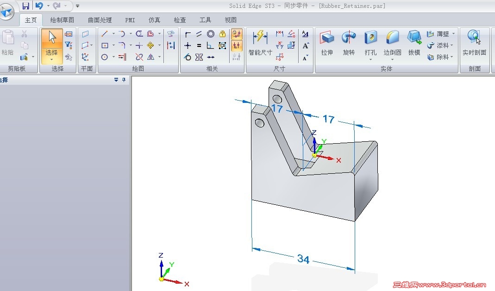Viewport: 495px width, 291px height.
Task: Apply the Equal relationship
Action: tap(199, 45)
